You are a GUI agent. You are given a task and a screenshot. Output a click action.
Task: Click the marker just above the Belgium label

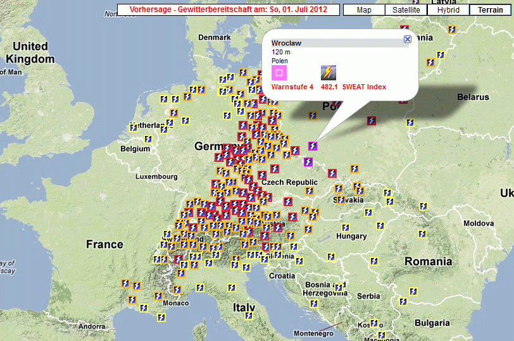point(148,139)
